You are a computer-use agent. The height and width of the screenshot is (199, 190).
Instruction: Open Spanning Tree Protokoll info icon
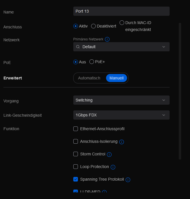point(128,180)
